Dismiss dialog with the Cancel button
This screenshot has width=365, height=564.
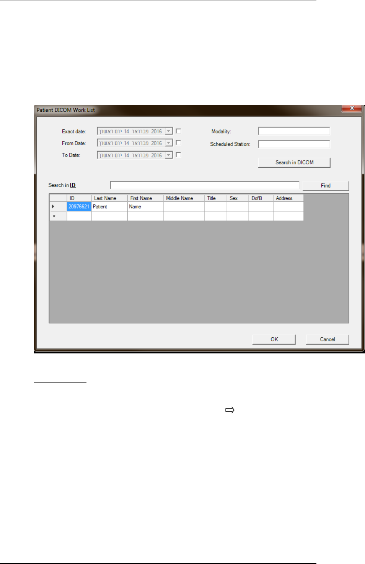328,339
